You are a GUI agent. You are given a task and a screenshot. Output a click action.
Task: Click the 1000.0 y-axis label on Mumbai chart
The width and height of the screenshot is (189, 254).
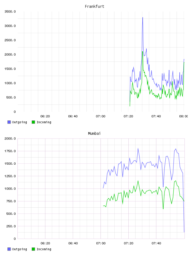[10, 189]
